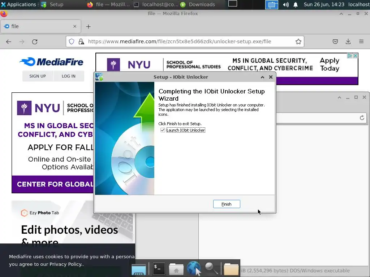
Task: Open AdChoices icon on NYU banner
Action: 350,56
